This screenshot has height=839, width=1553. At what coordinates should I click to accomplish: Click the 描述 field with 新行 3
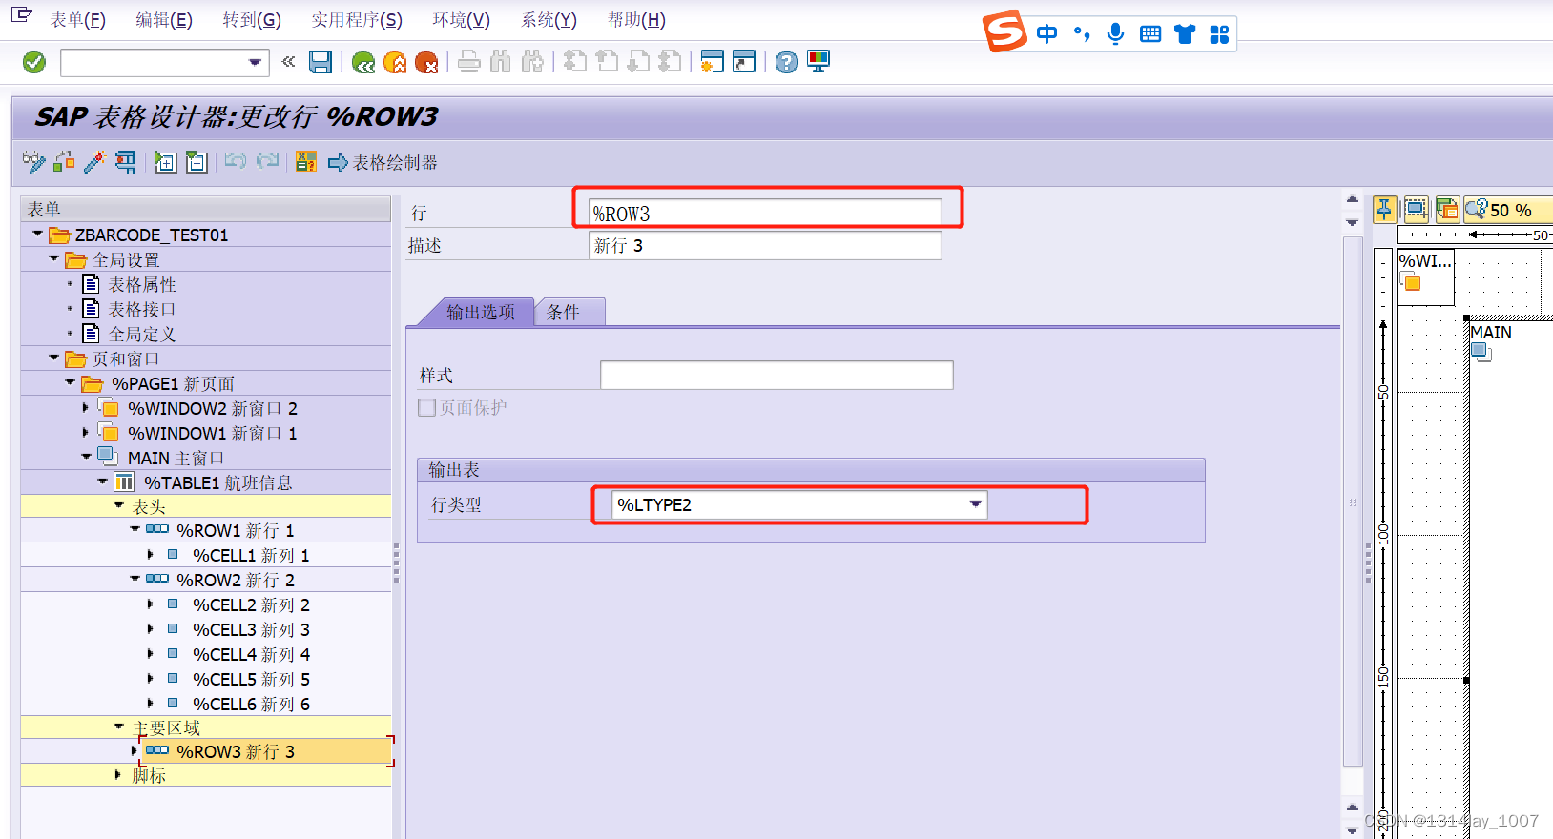click(x=765, y=246)
